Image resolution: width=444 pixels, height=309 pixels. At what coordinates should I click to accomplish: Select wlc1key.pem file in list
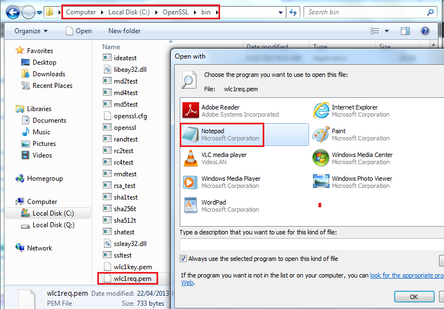133,267
